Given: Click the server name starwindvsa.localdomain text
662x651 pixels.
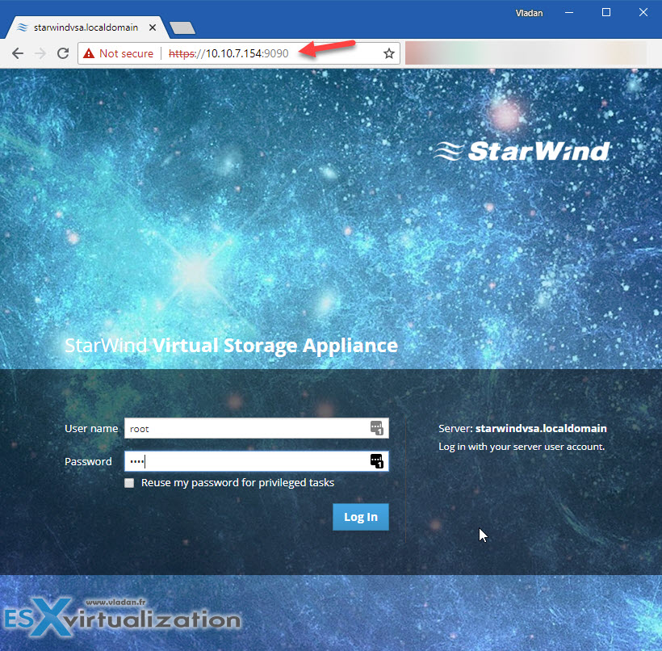Looking at the screenshot, I should [541, 428].
